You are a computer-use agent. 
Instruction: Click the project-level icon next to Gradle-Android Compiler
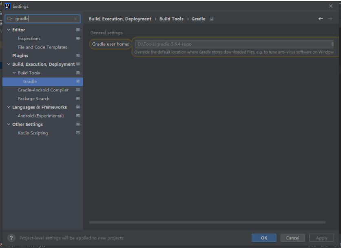point(78,90)
